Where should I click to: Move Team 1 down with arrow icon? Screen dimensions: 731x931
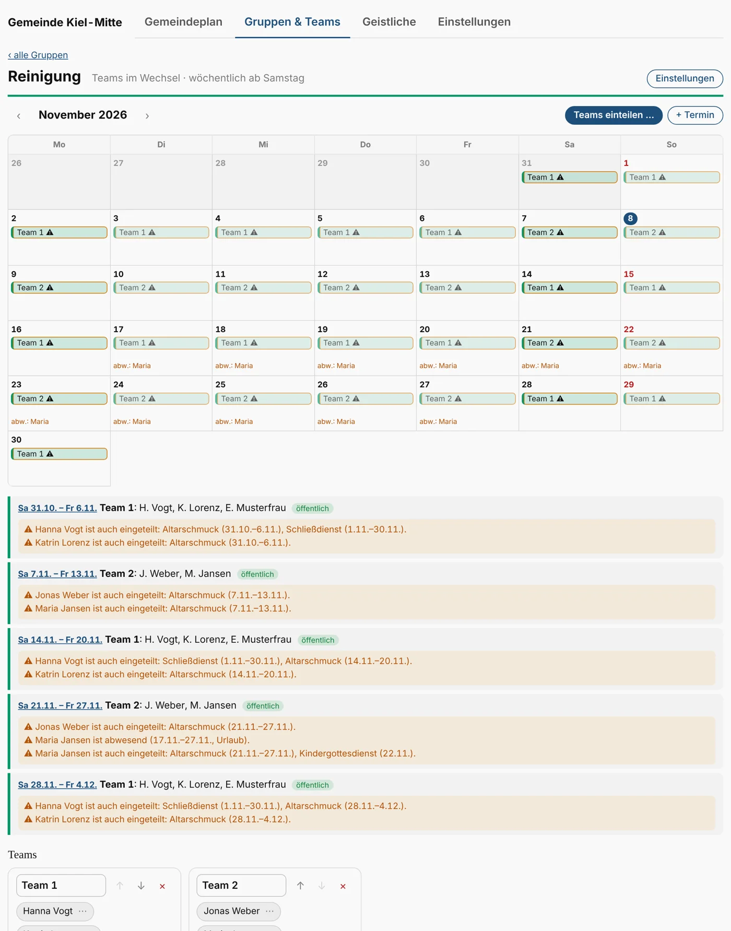coord(141,886)
